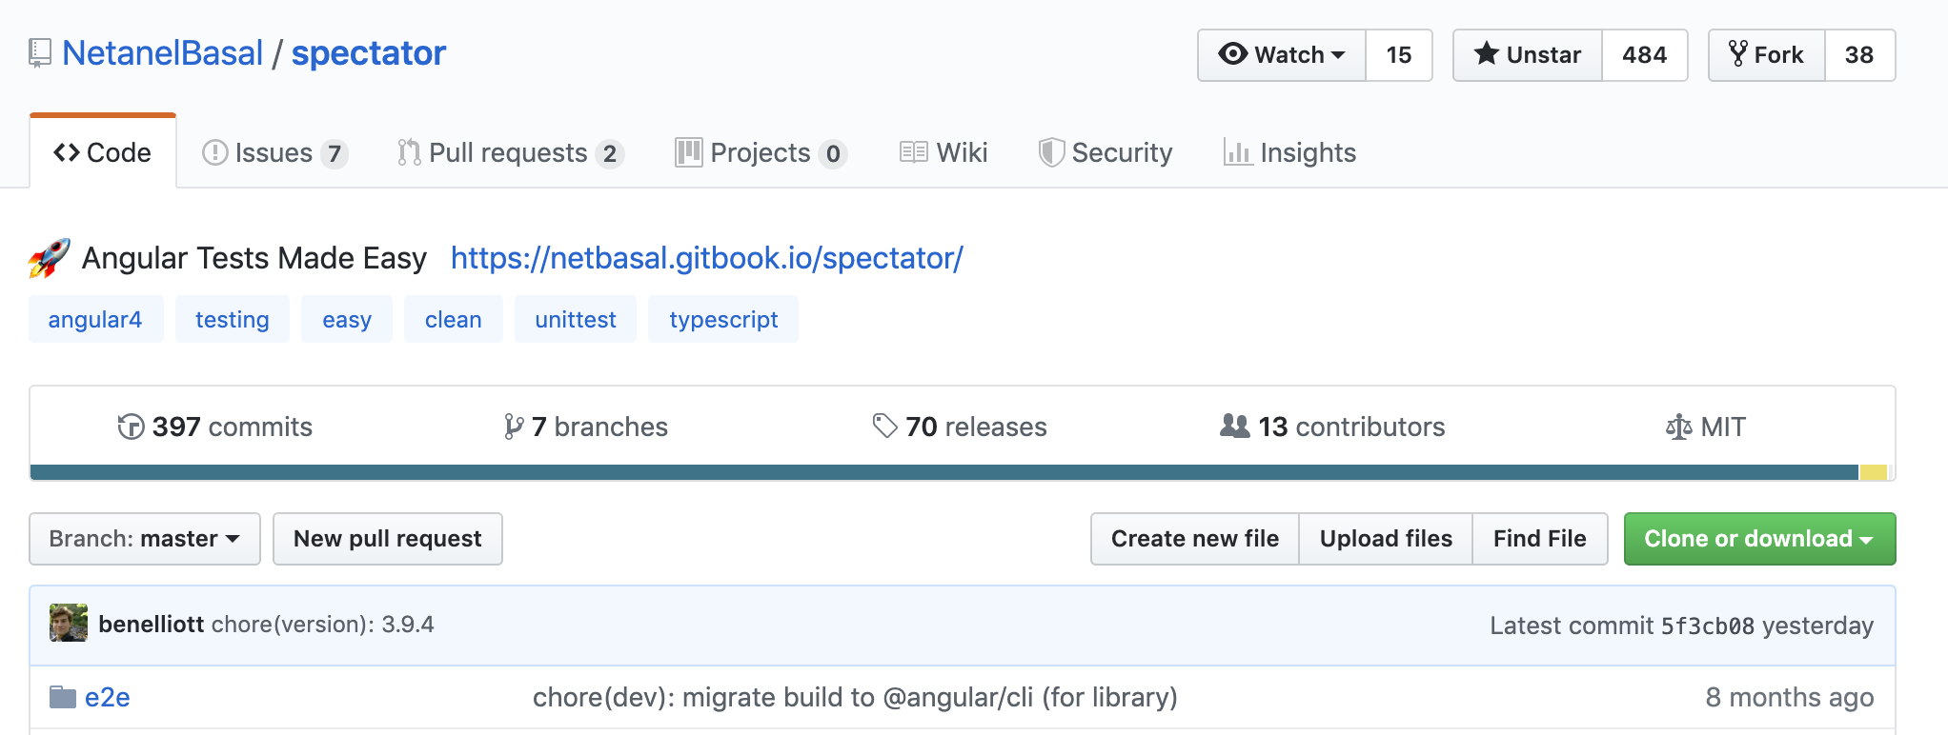1948x735 pixels.
Task: Open the NetanelBasal owner profile link
Action: [x=163, y=53]
